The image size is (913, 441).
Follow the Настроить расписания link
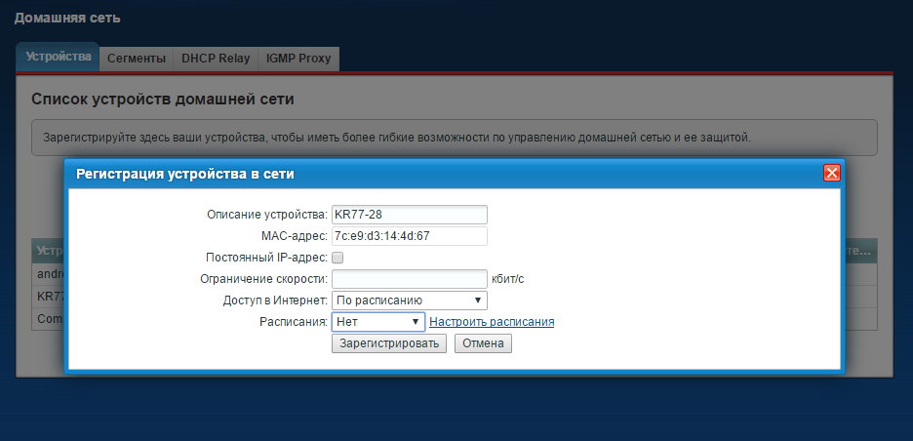(x=492, y=322)
